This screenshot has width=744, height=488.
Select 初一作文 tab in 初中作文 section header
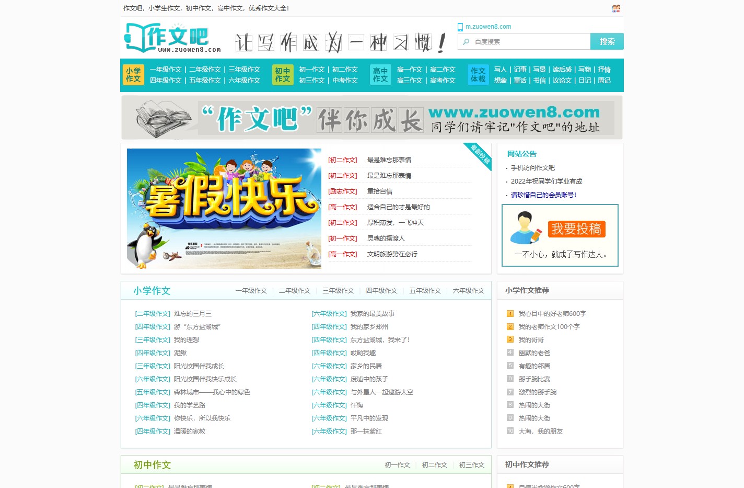pos(397,465)
